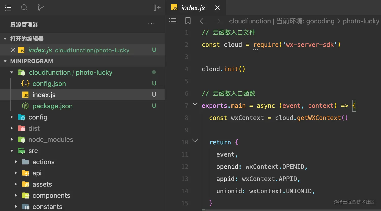Click the api folder icon

coord(26,173)
